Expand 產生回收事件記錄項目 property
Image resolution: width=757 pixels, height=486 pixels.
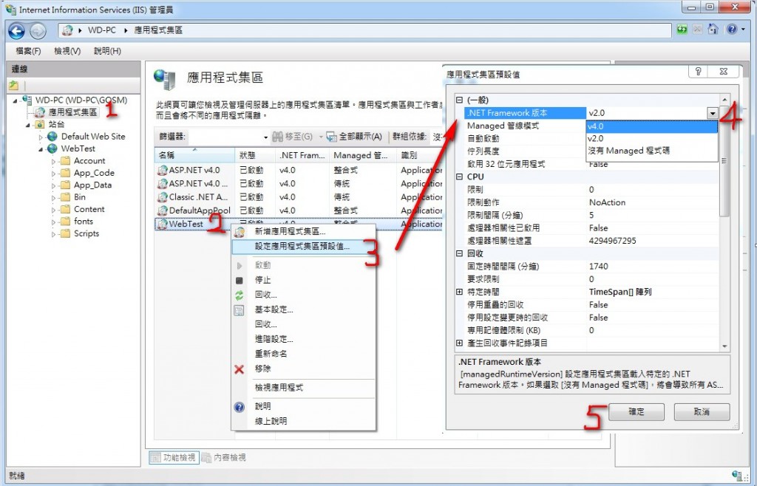pyautogui.click(x=460, y=343)
